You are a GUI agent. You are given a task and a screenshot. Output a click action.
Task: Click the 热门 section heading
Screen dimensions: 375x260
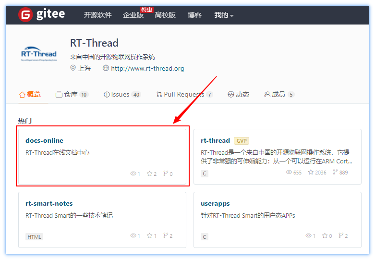pyautogui.click(x=25, y=121)
